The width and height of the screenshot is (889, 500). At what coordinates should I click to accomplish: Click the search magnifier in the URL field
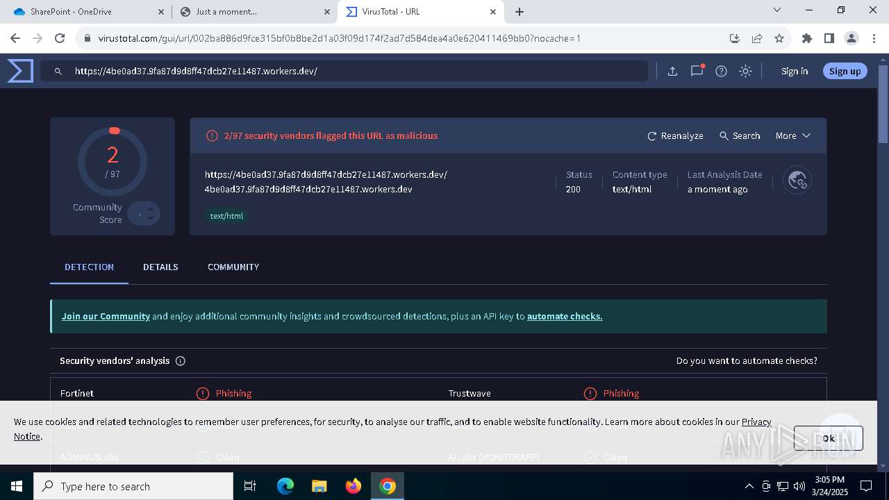[x=58, y=71]
